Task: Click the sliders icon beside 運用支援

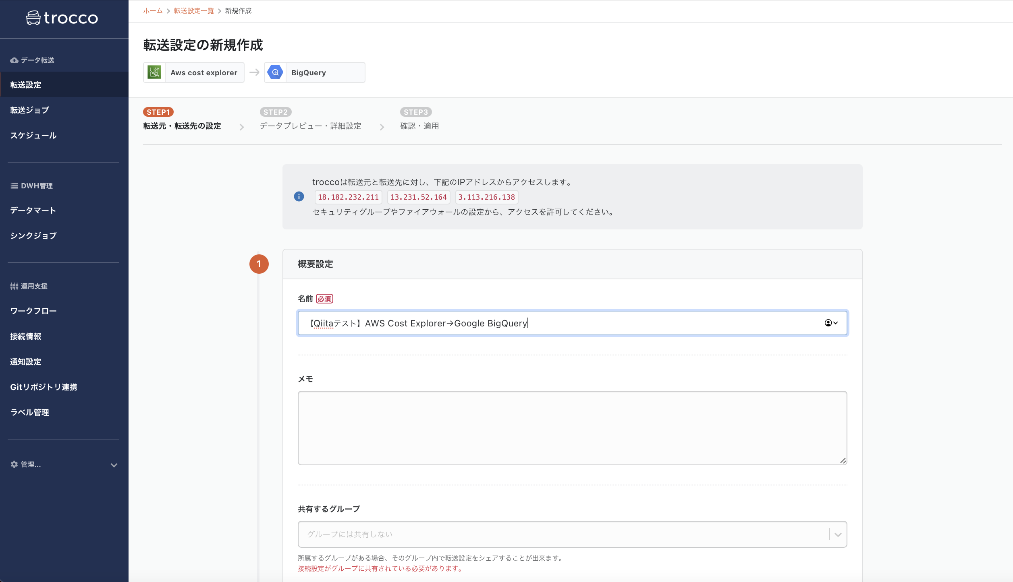Action: 14,286
